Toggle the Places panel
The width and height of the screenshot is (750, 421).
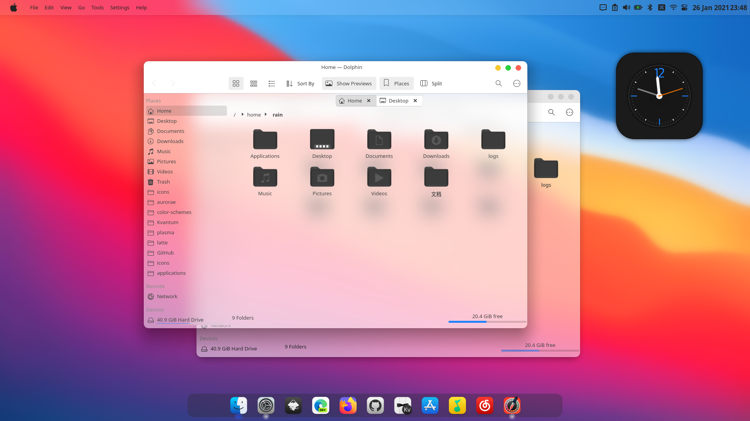[396, 83]
